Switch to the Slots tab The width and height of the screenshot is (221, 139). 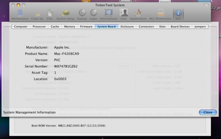(162, 27)
